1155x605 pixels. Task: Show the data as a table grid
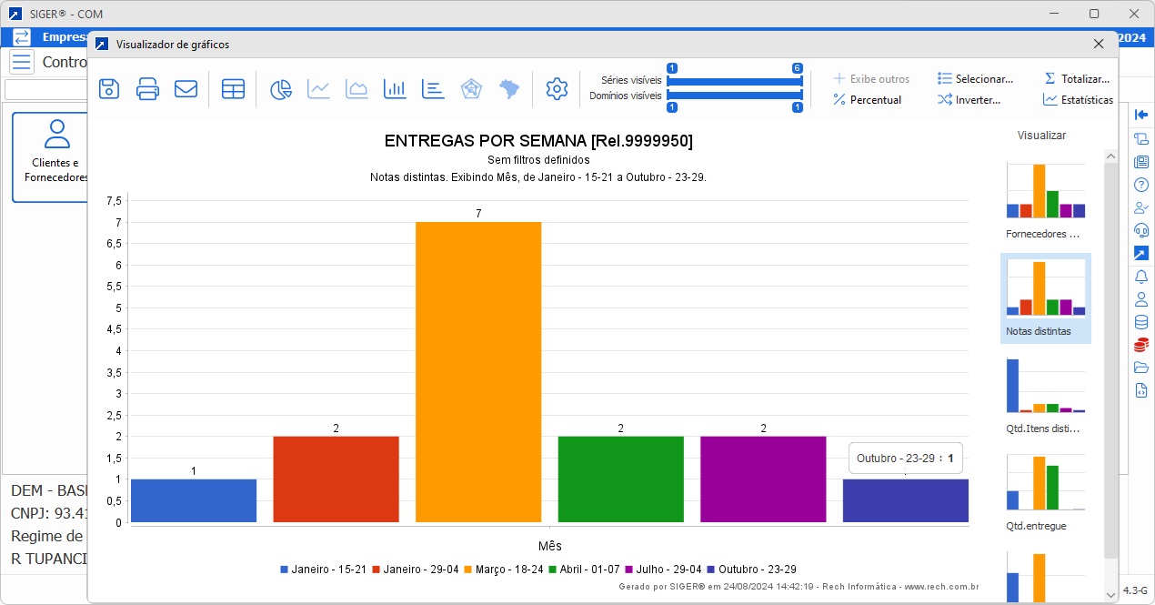[x=233, y=88]
